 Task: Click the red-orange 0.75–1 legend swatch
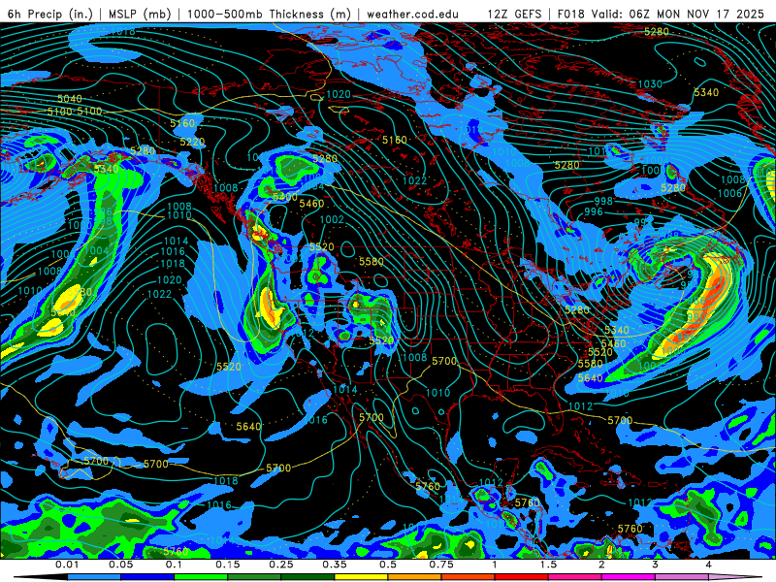(469, 577)
